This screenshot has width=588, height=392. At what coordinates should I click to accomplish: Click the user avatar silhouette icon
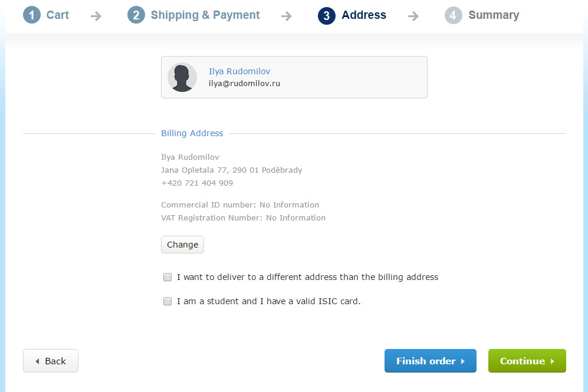(182, 77)
